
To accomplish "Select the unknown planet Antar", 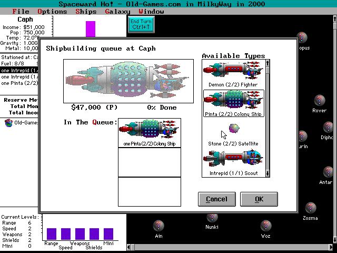I will pos(328,172).
